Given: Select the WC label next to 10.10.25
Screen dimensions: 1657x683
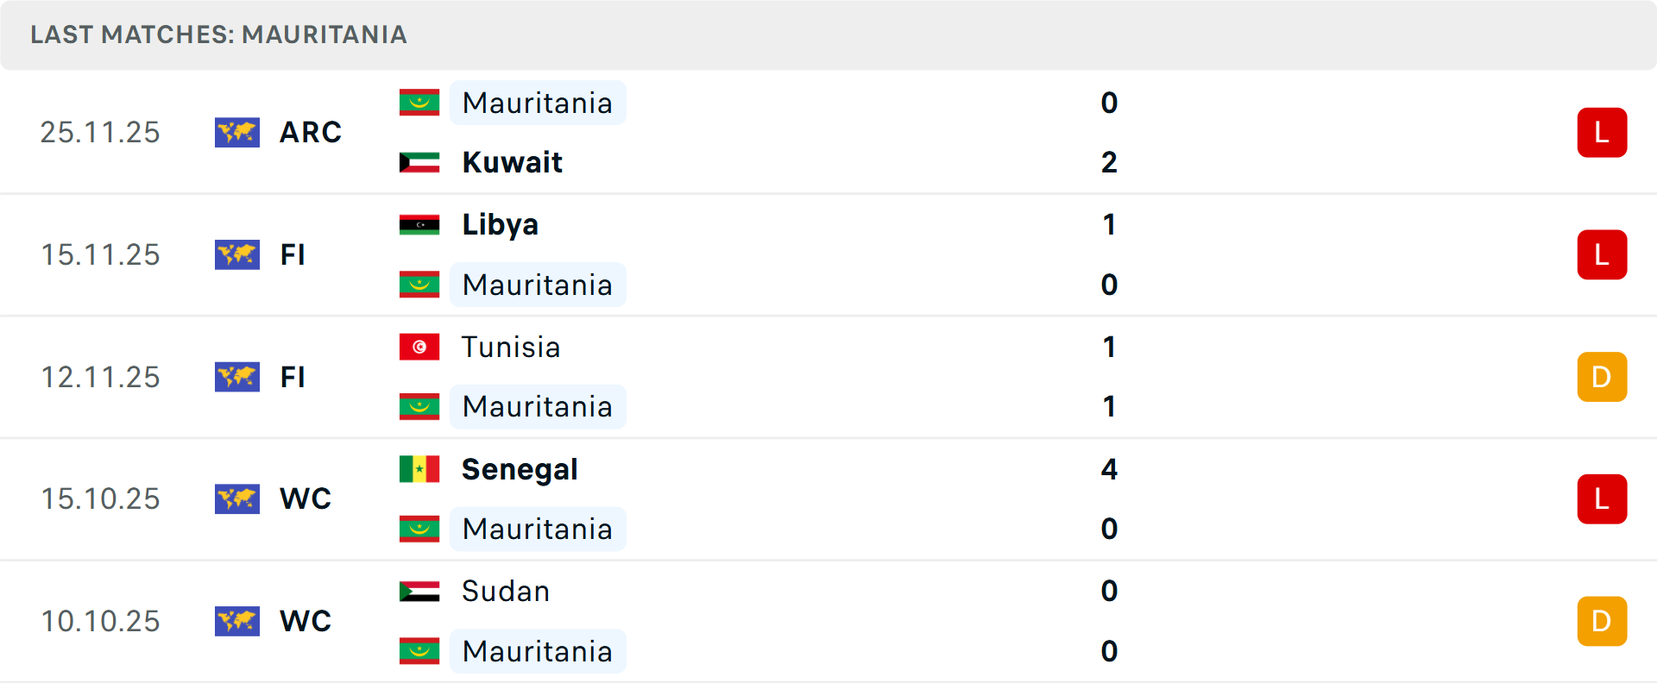Looking at the screenshot, I should point(305,621).
